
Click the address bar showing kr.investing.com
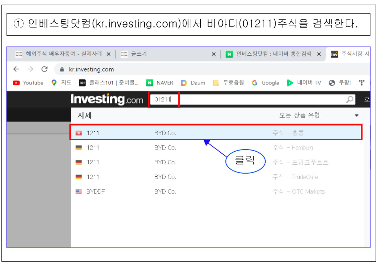pos(212,69)
